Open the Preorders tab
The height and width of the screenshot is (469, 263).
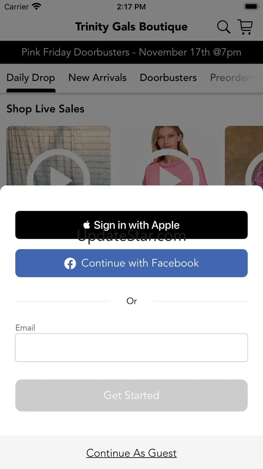(232, 78)
